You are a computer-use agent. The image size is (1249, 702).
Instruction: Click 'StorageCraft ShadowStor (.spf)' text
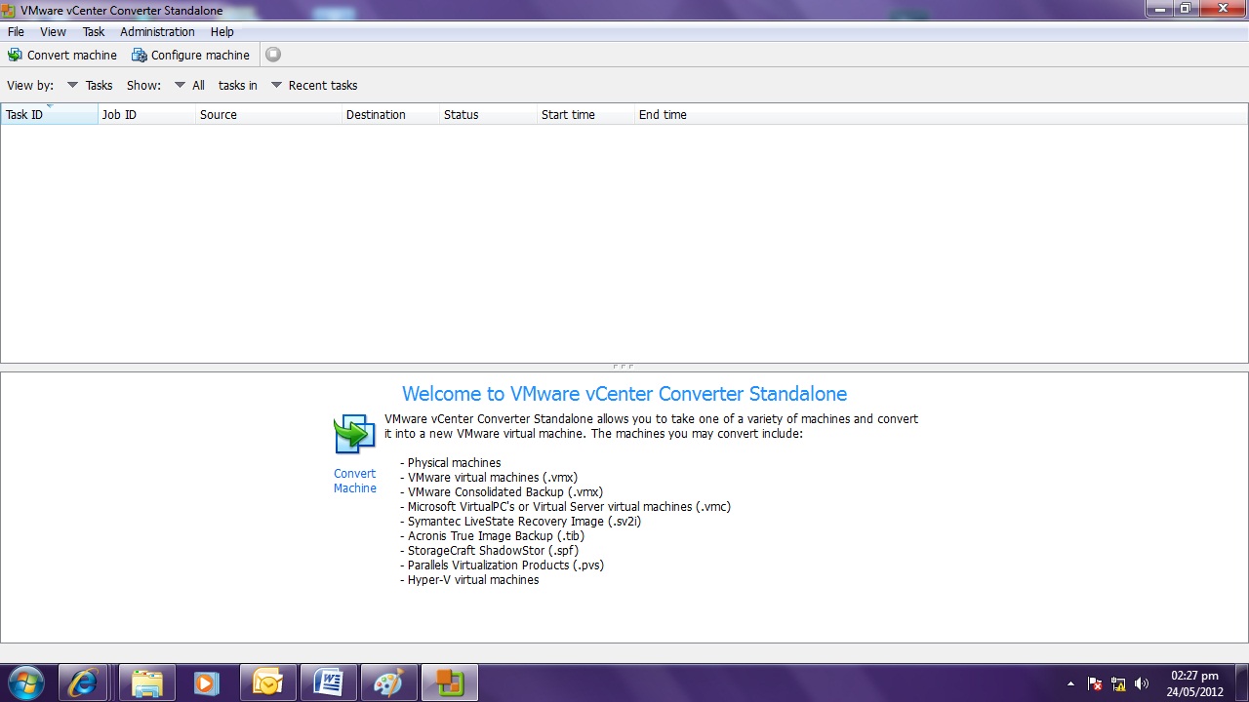(x=493, y=551)
